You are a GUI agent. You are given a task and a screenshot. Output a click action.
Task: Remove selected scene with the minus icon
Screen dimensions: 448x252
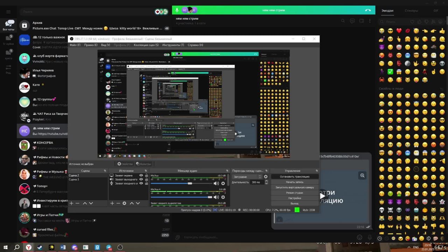78,203
